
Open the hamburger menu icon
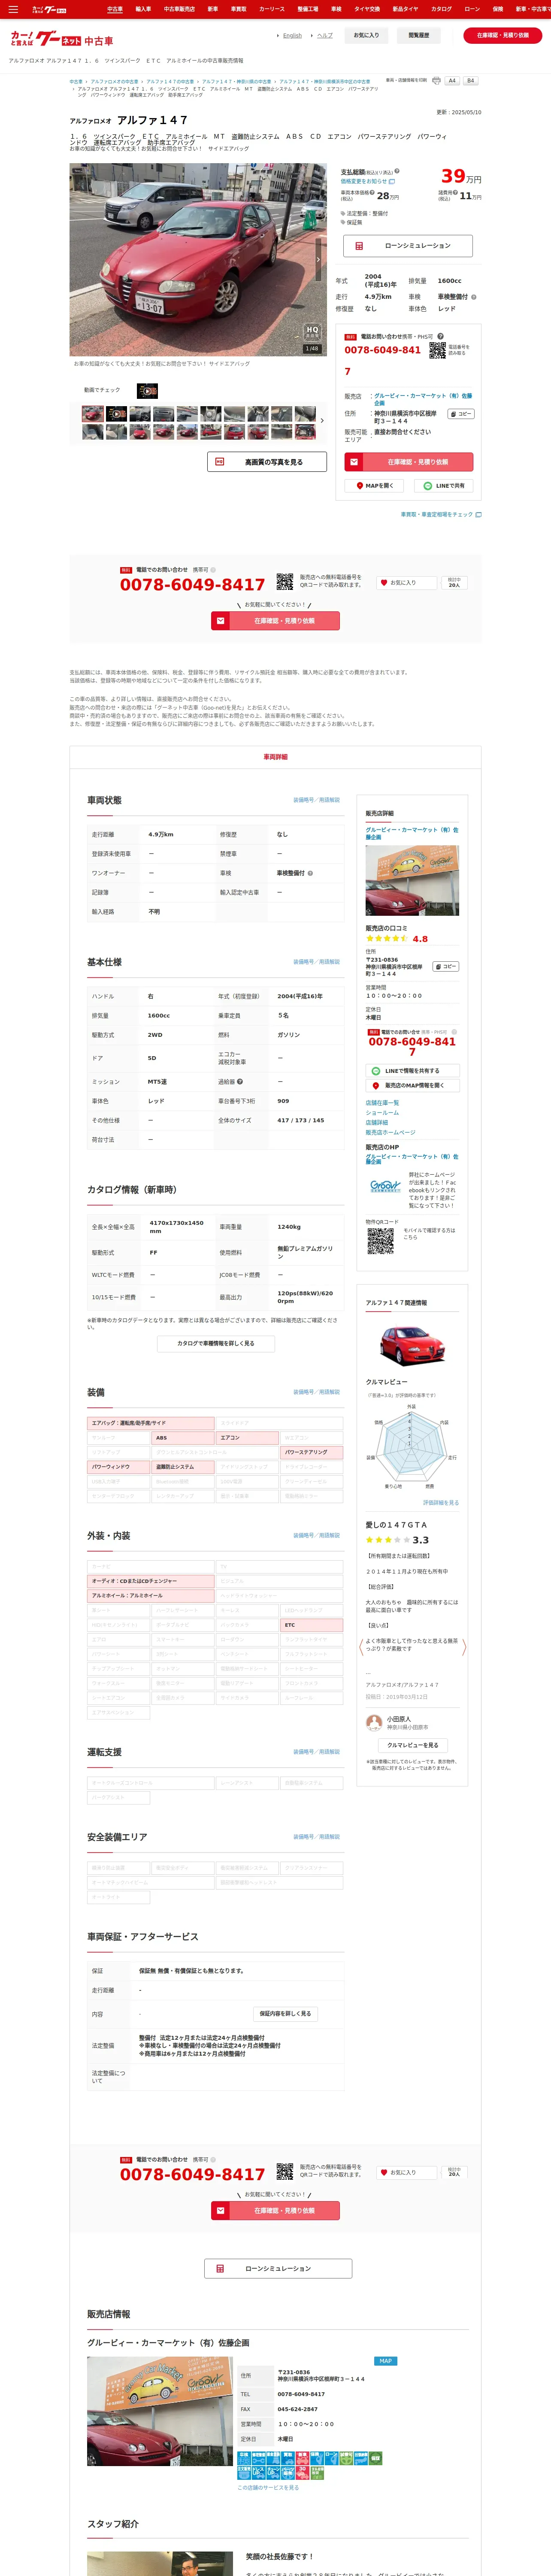click(x=13, y=9)
